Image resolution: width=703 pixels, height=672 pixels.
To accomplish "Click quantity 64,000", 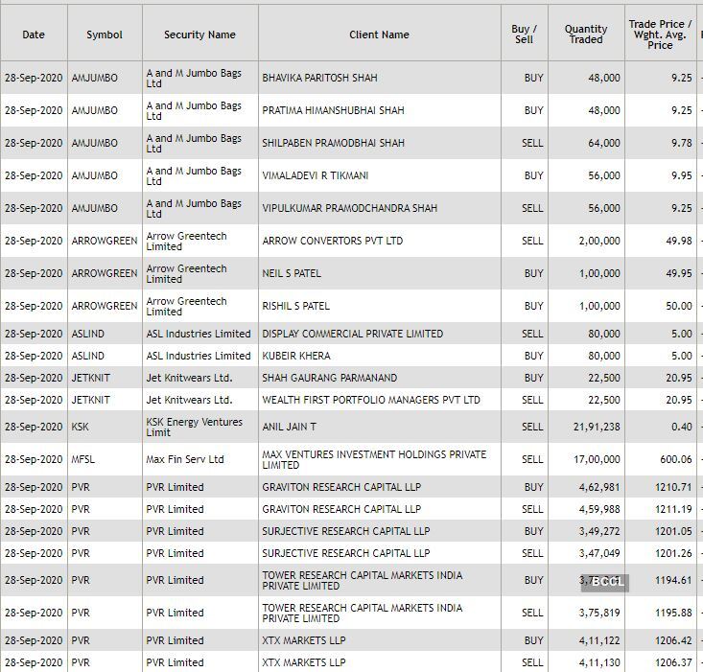I will tap(604, 143).
